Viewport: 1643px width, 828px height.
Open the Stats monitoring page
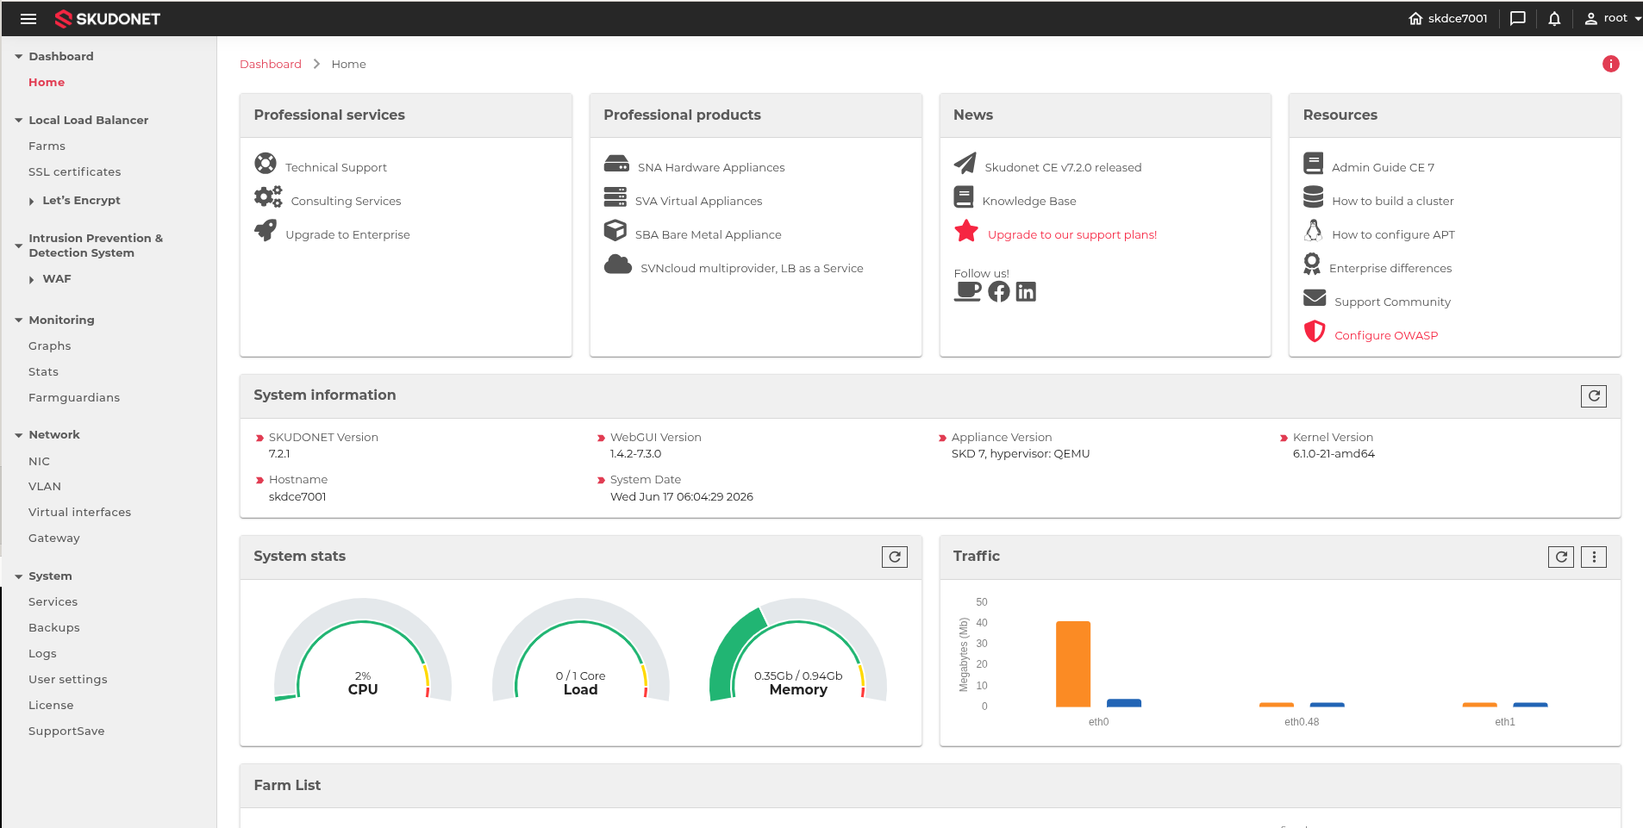click(x=43, y=371)
